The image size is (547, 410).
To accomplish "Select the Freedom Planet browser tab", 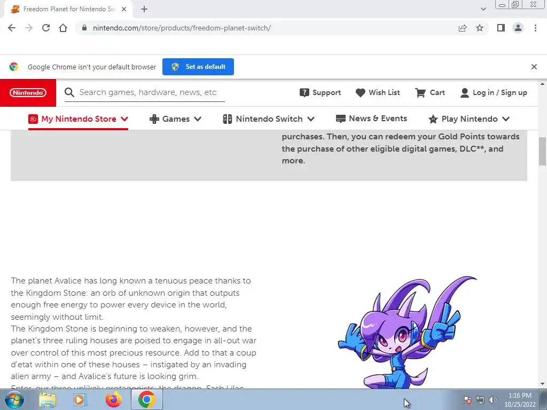I will (x=69, y=9).
